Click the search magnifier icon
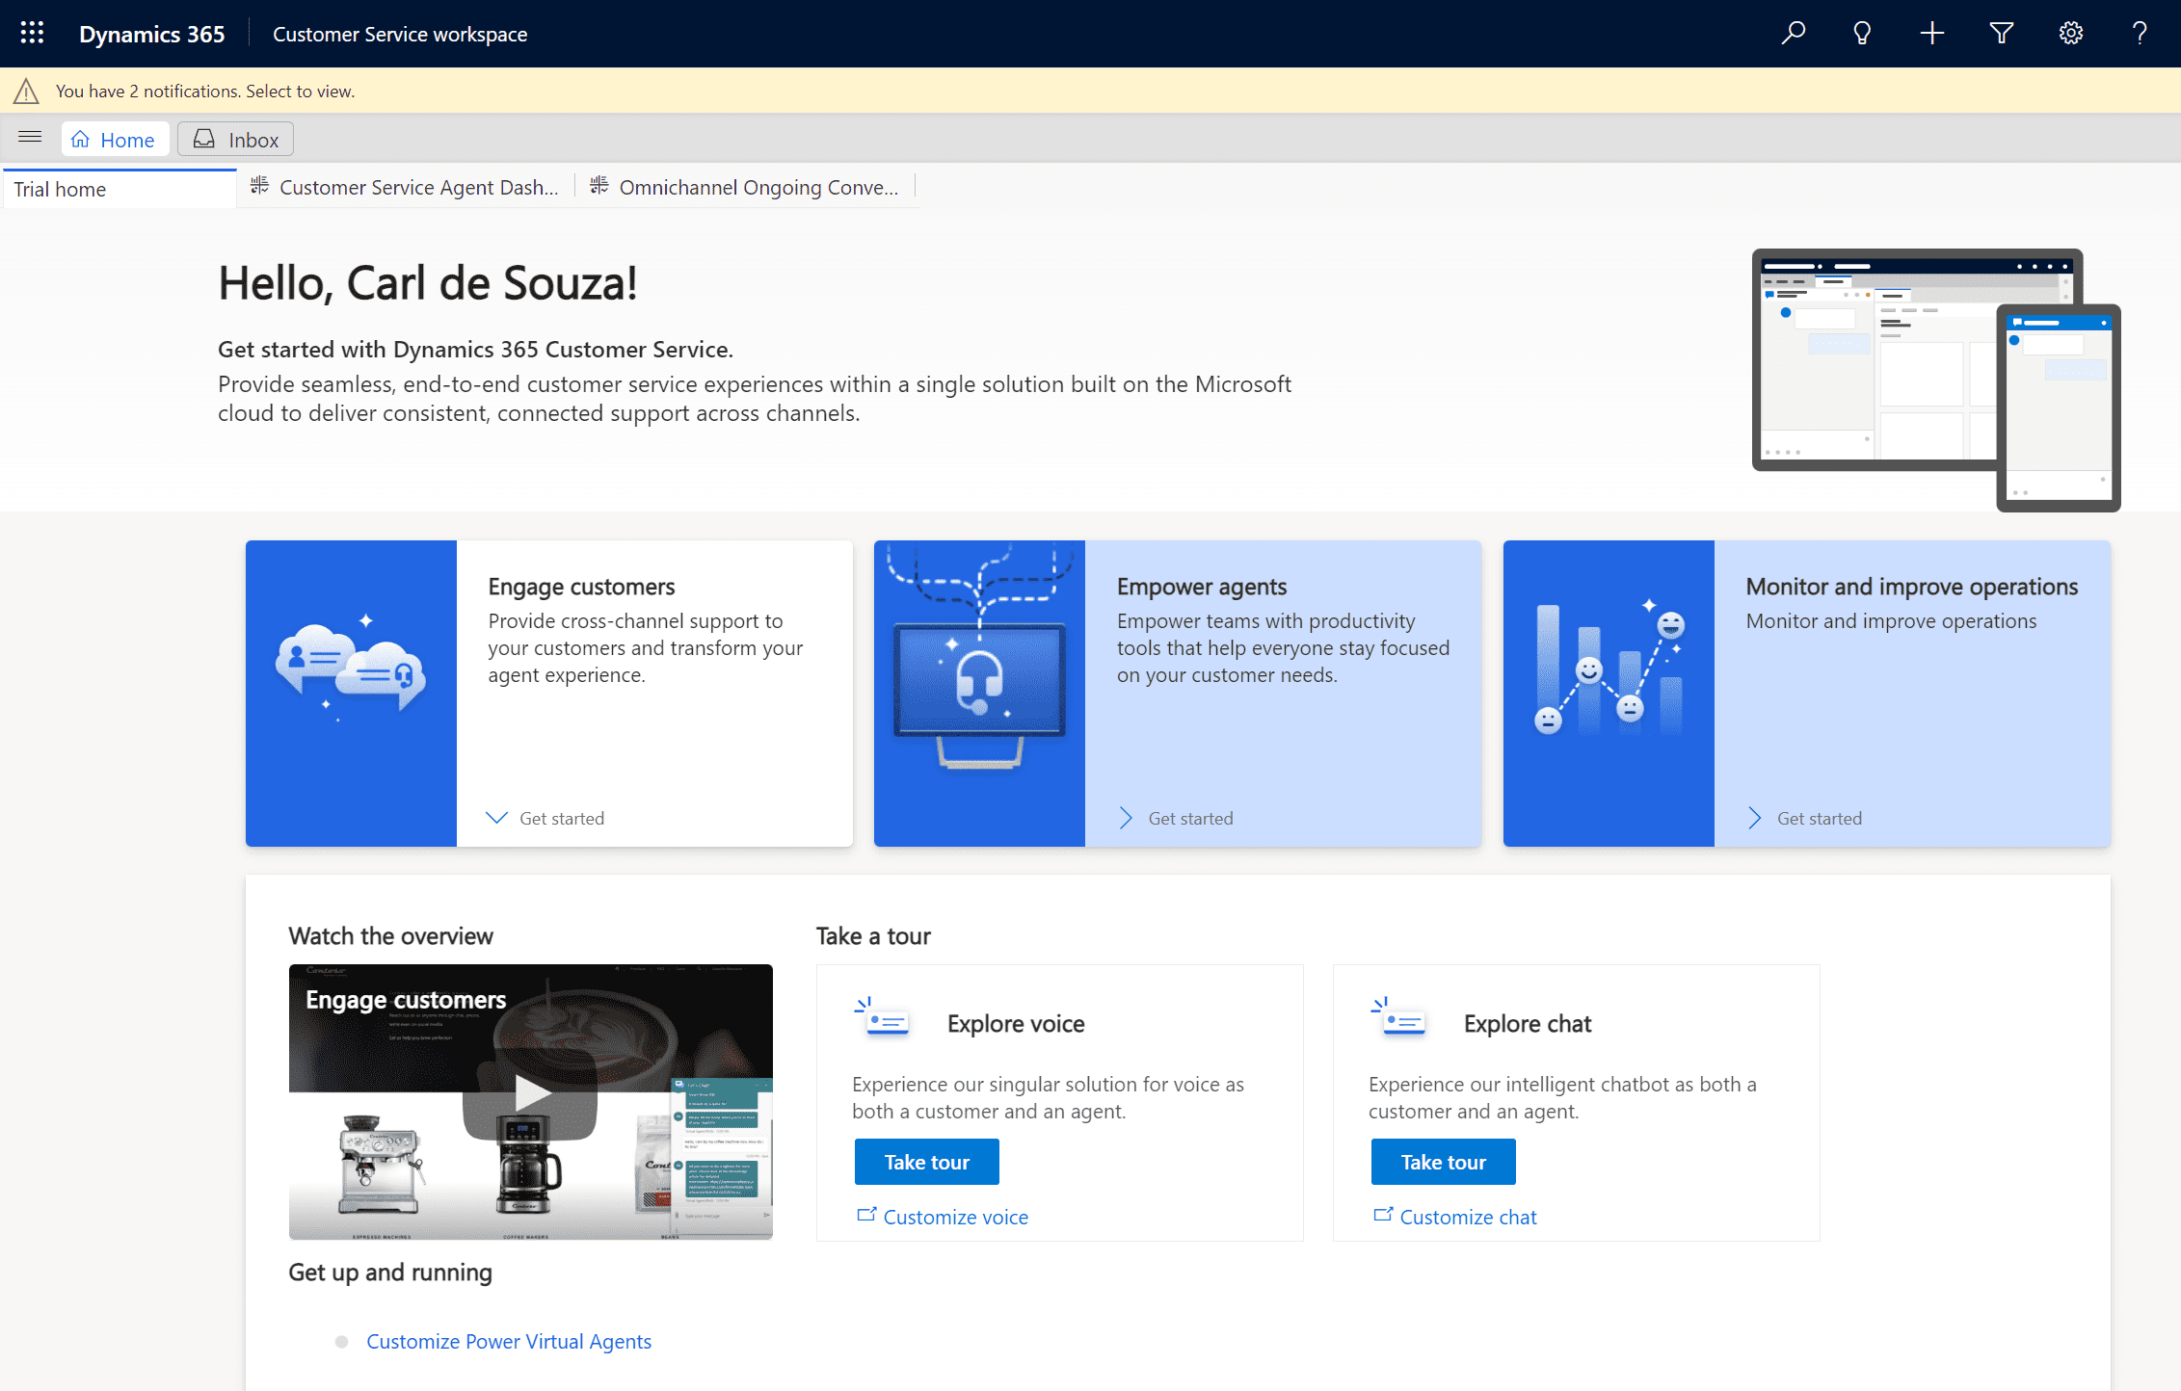Image resolution: width=2181 pixels, height=1391 pixels. coord(1793,34)
